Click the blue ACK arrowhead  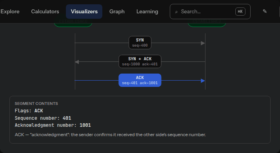[x=203, y=81]
